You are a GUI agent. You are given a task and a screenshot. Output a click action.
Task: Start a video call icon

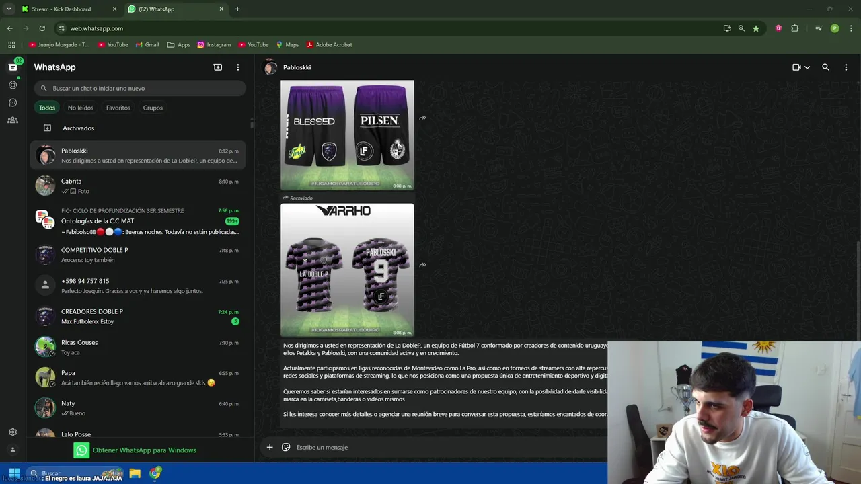(796, 67)
